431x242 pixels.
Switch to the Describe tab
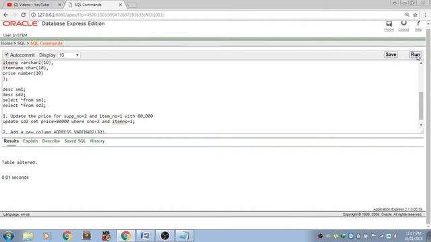tap(51, 141)
